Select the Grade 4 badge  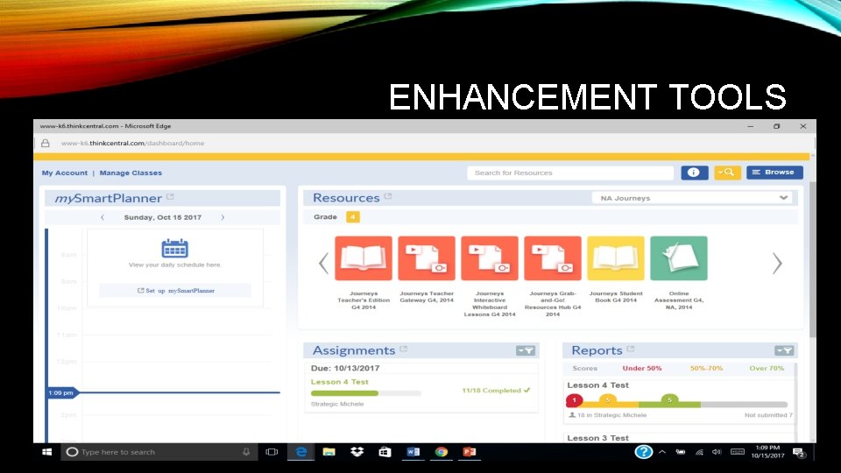[x=352, y=216]
